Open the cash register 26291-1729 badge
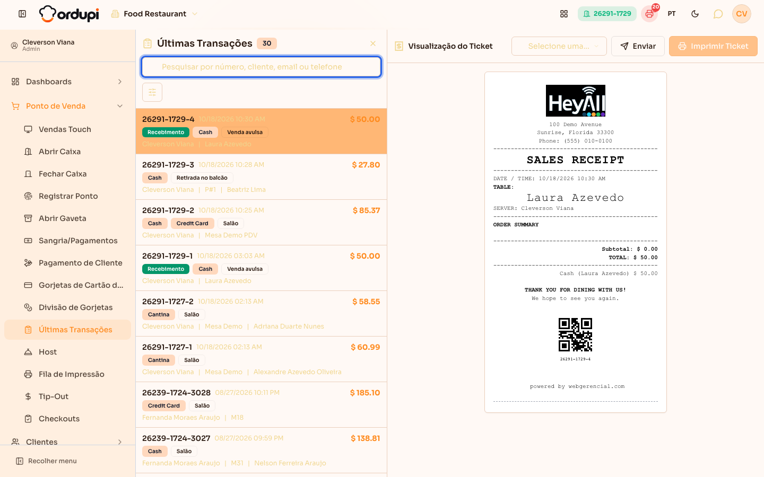764x477 pixels. (607, 14)
